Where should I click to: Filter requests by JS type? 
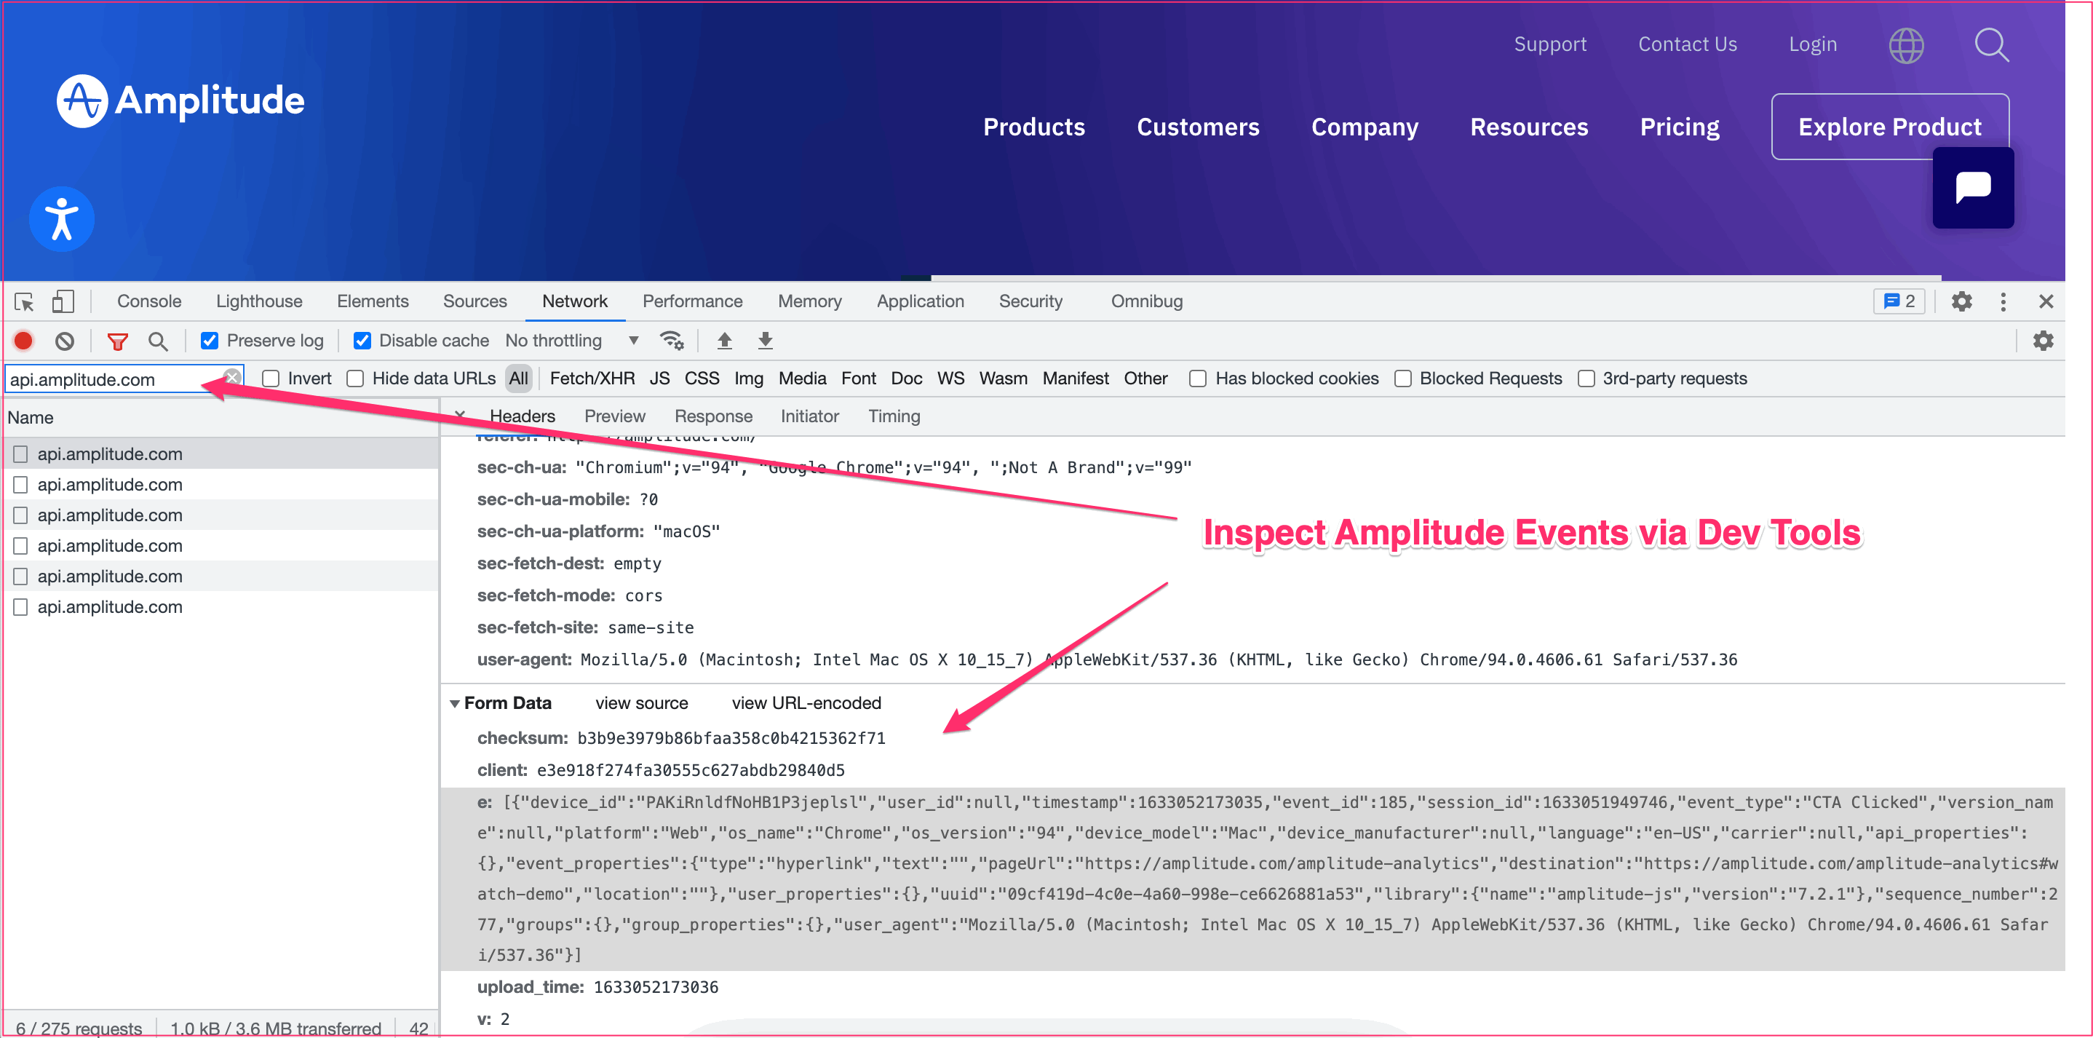(659, 379)
